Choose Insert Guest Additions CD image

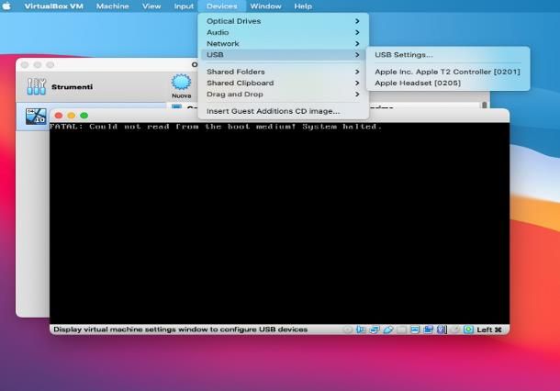284,111
